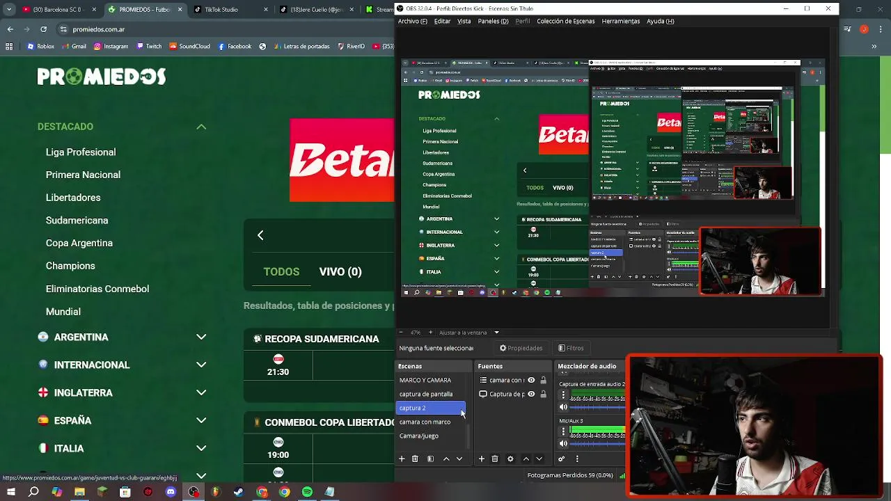
Task: Open source properties gear in Fuentes toolbar
Action: [x=510, y=459]
